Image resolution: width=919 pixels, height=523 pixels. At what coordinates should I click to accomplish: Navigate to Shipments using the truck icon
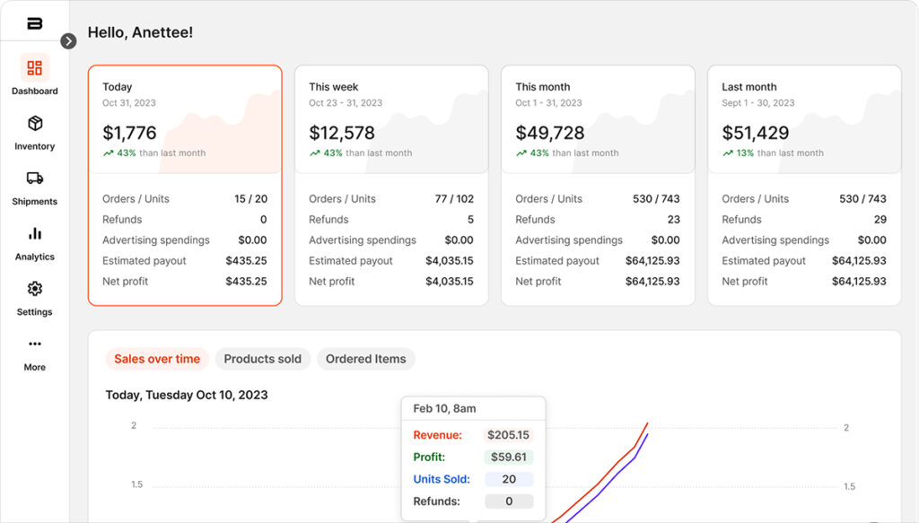coord(34,179)
